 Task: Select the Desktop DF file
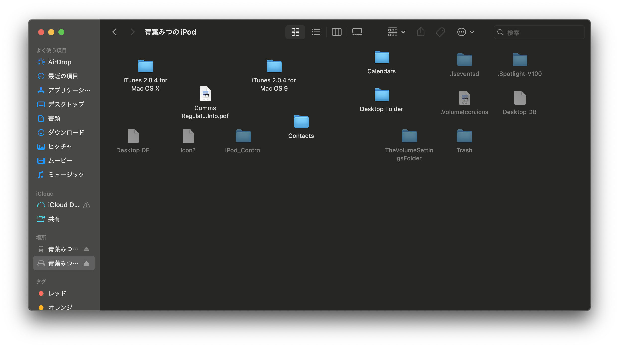(x=133, y=141)
